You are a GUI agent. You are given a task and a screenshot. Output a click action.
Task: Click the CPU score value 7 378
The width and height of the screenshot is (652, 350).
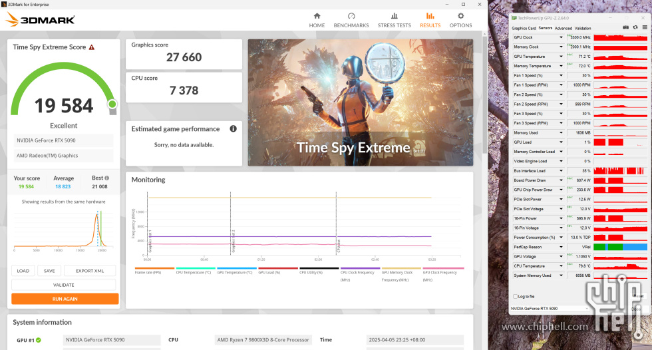(x=184, y=90)
